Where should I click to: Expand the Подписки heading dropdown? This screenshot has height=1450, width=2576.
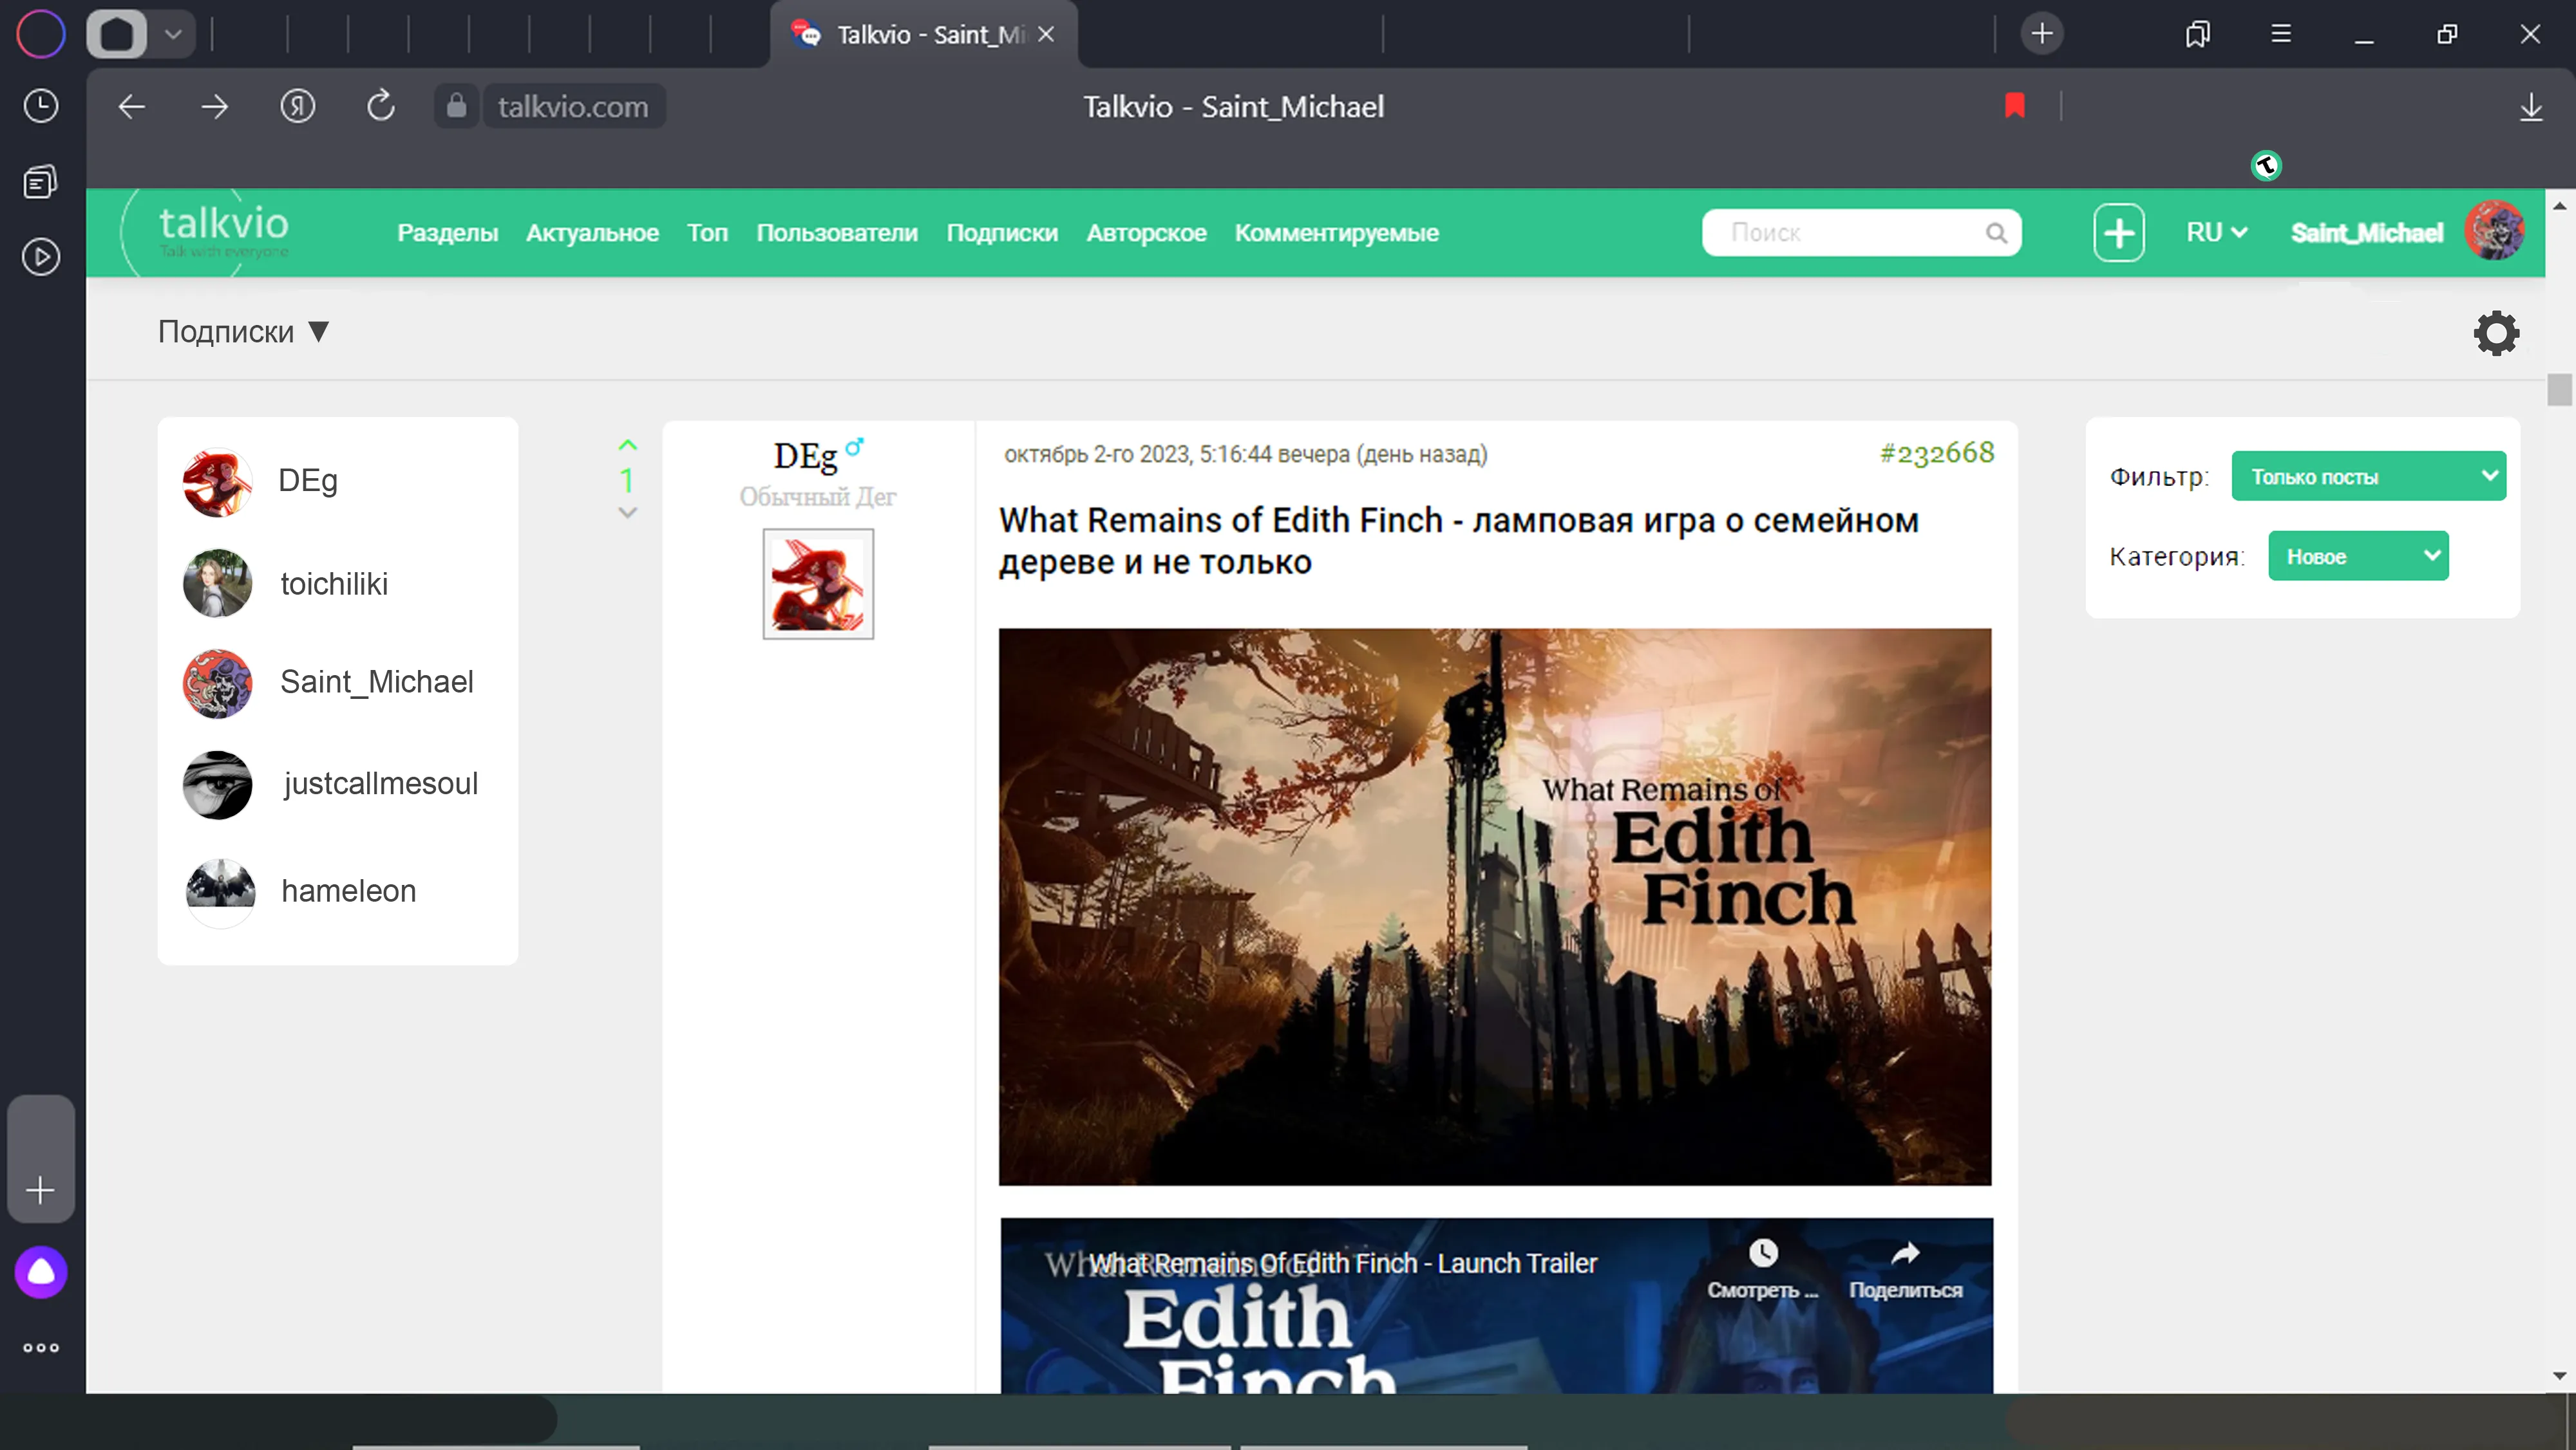pyautogui.click(x=243, y=332)
